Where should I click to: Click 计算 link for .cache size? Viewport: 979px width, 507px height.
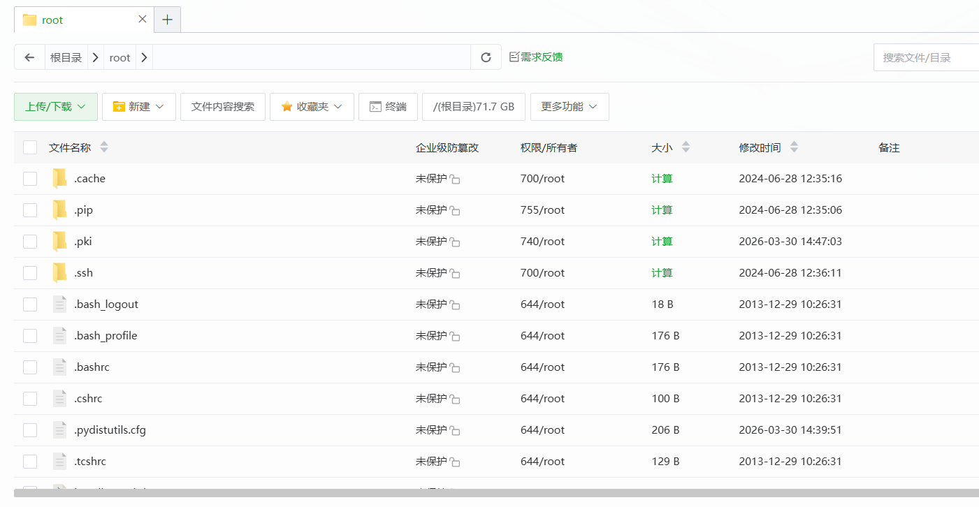point(662,179)
